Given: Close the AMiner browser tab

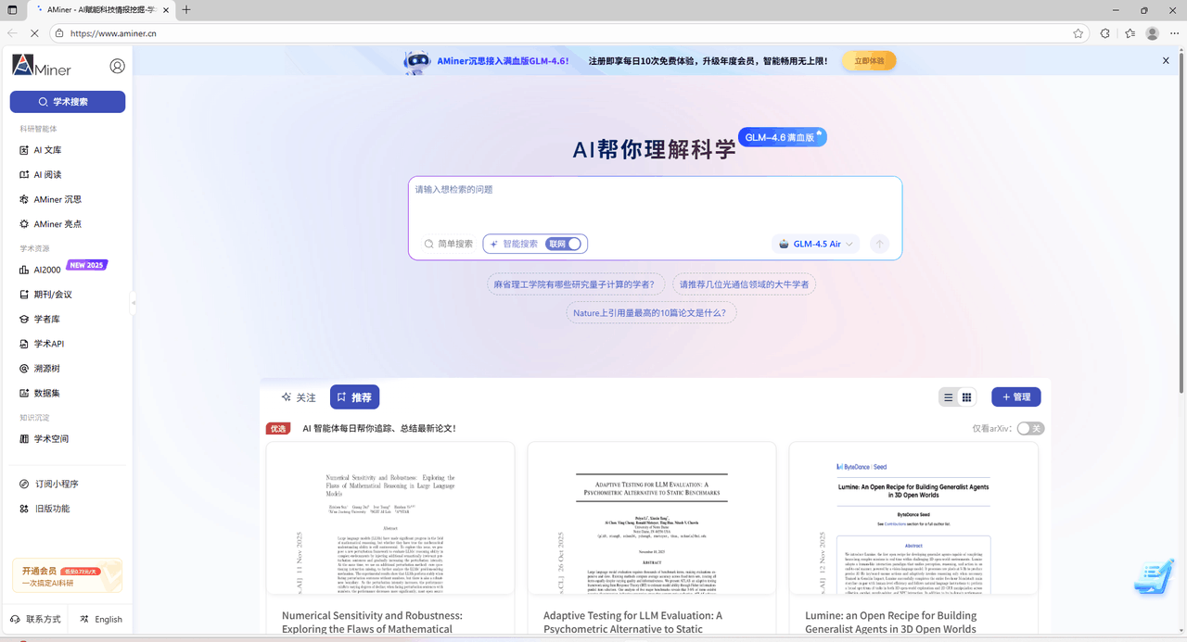Looking at the screenshot, I should [x=165, y=9].
